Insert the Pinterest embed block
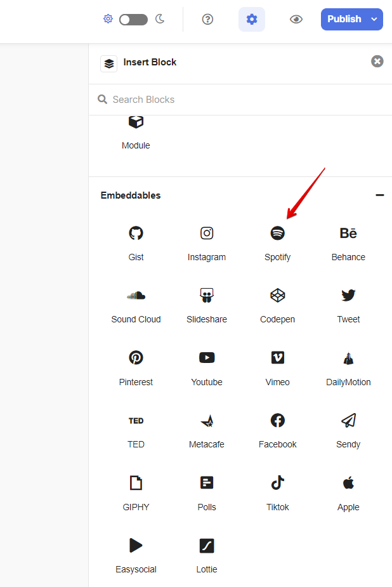392x587 pixels. tap(136, 368)
